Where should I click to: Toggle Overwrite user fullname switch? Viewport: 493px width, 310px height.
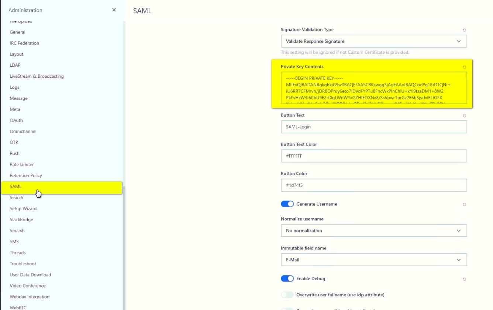(x=287, y=295)
